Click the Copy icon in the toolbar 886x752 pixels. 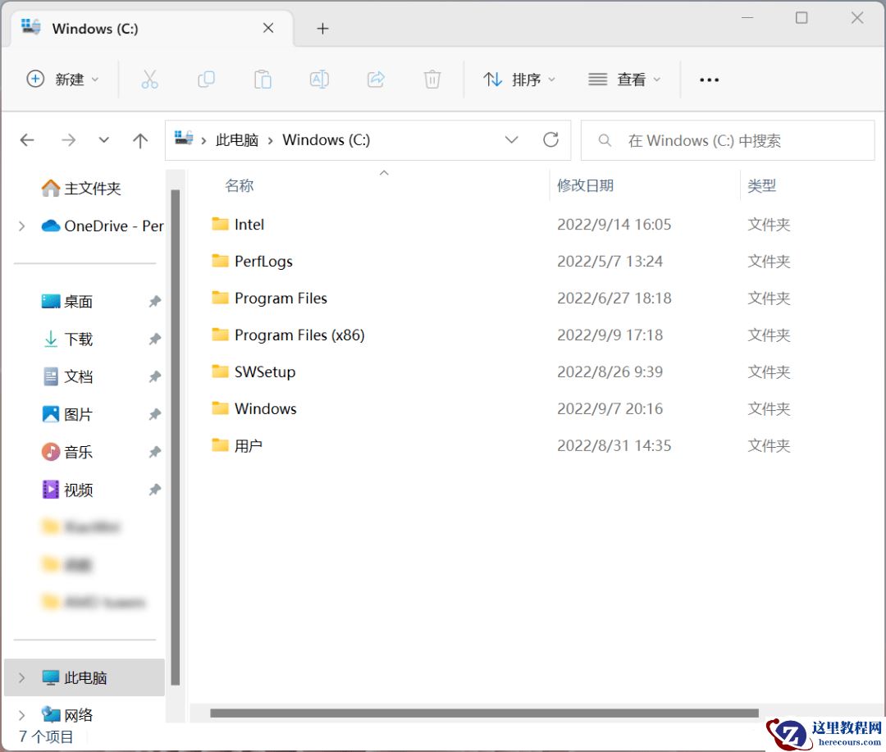pos(206,79)
